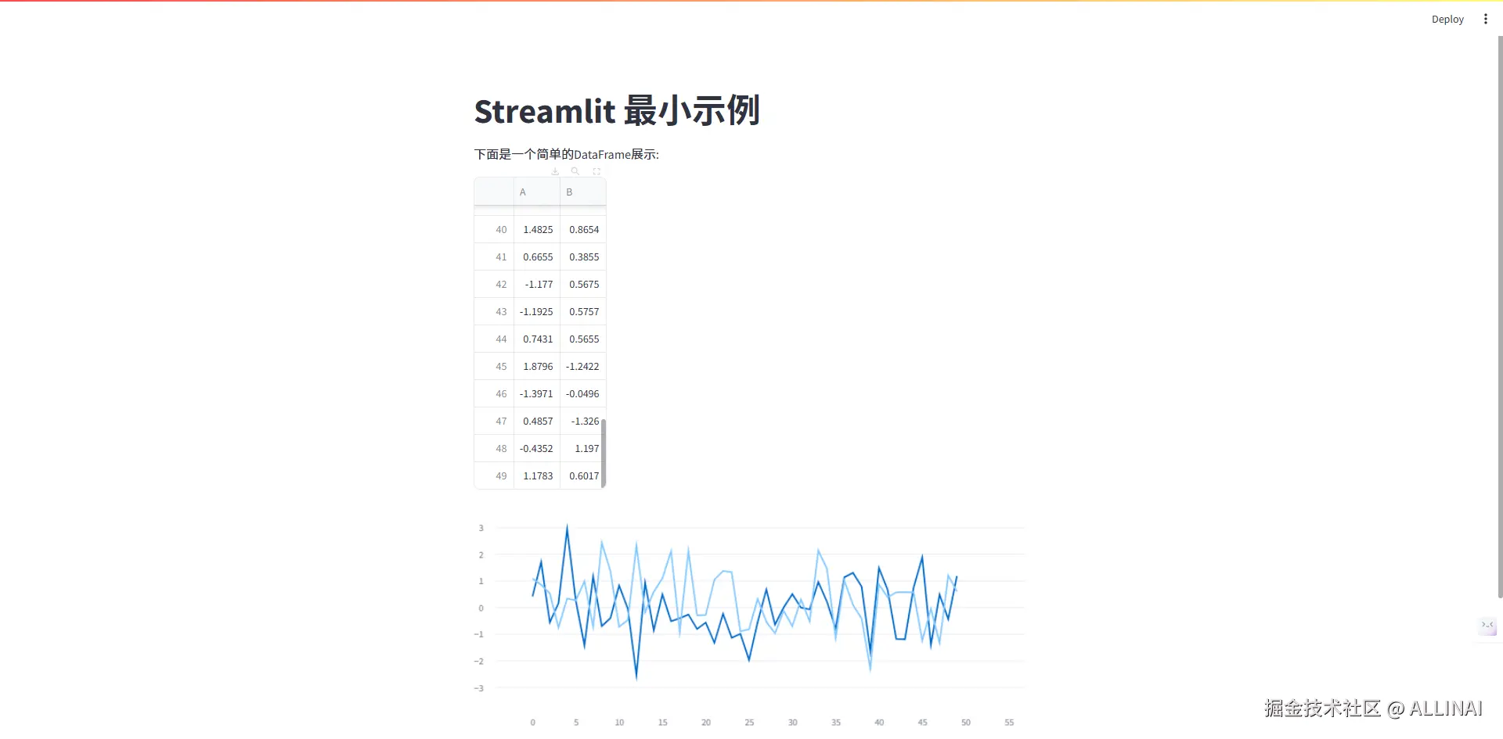Click the DataFrame展示 description text
1503x739 pixels.
click(567, 154)
